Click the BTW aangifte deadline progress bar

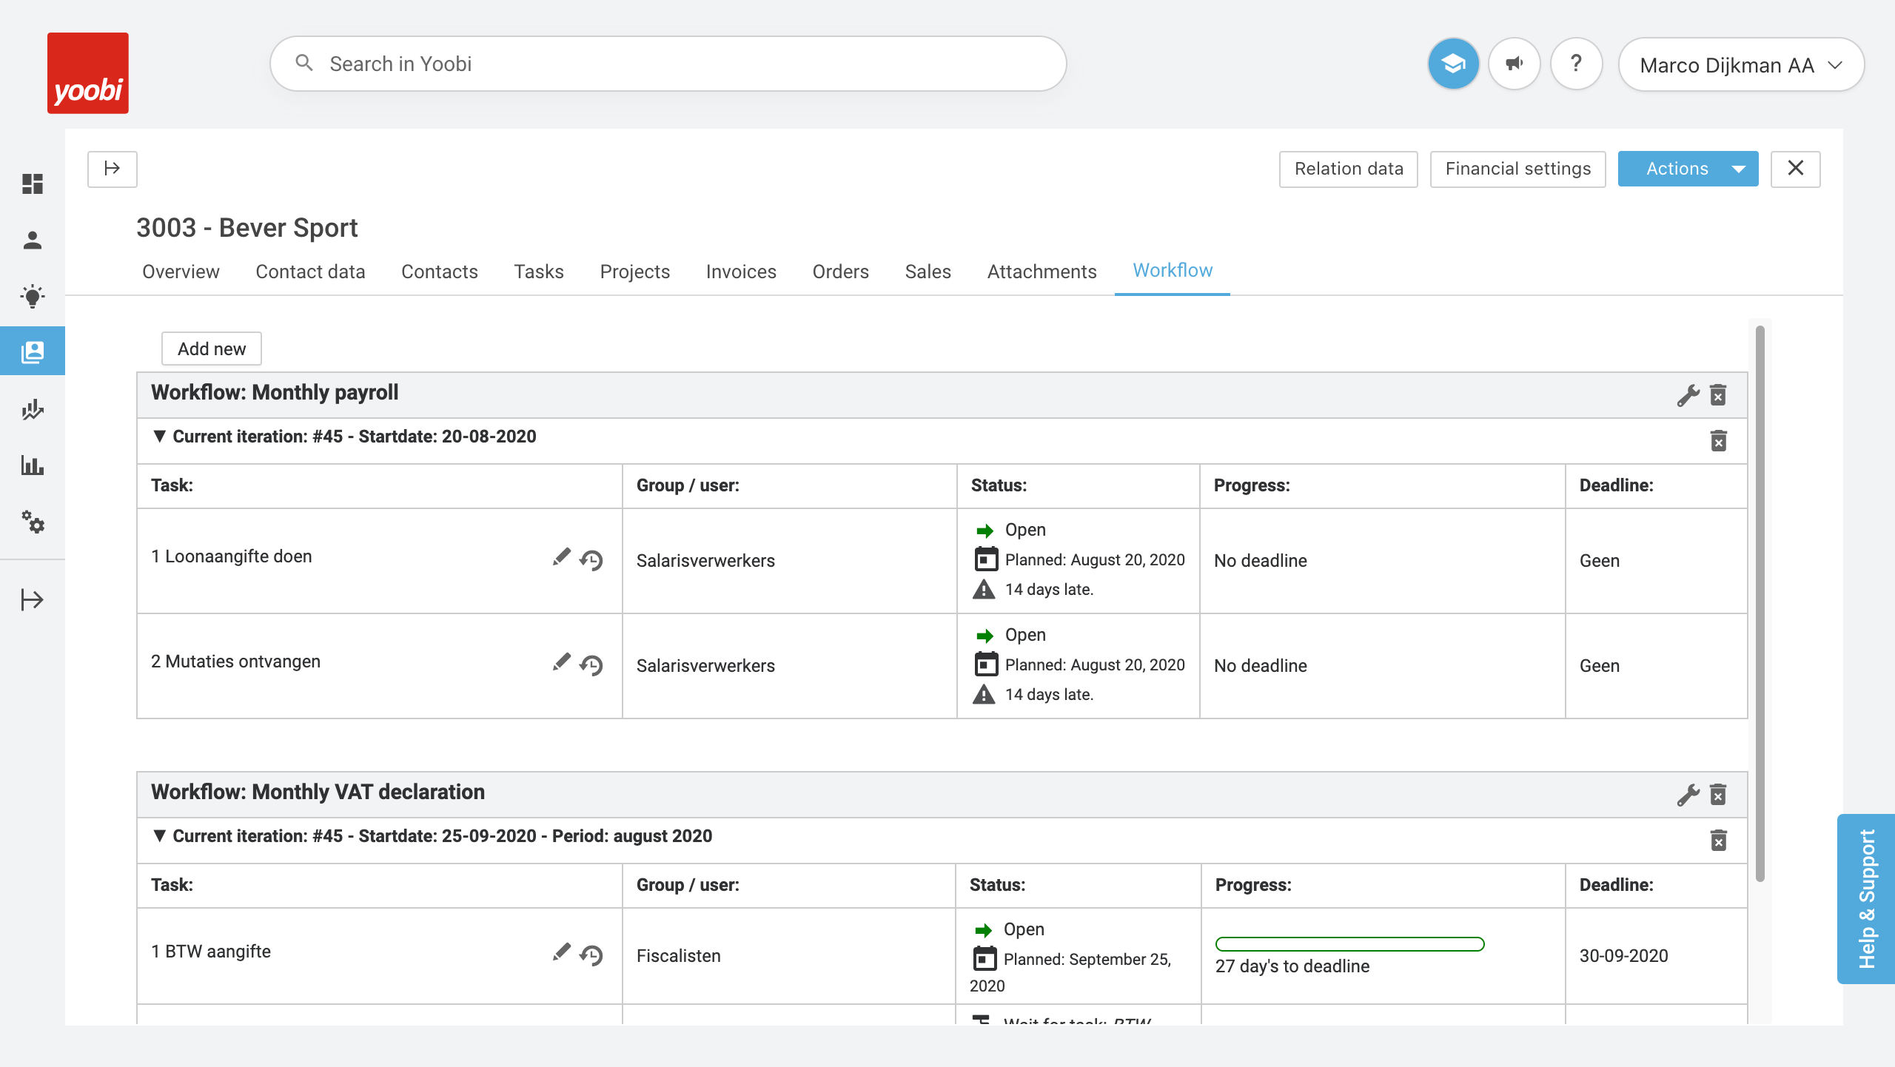click(1349, 943)
